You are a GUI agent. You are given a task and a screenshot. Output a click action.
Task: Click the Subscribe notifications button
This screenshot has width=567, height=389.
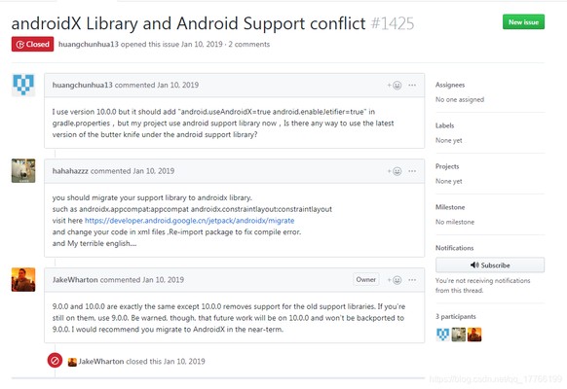[490, 265]
